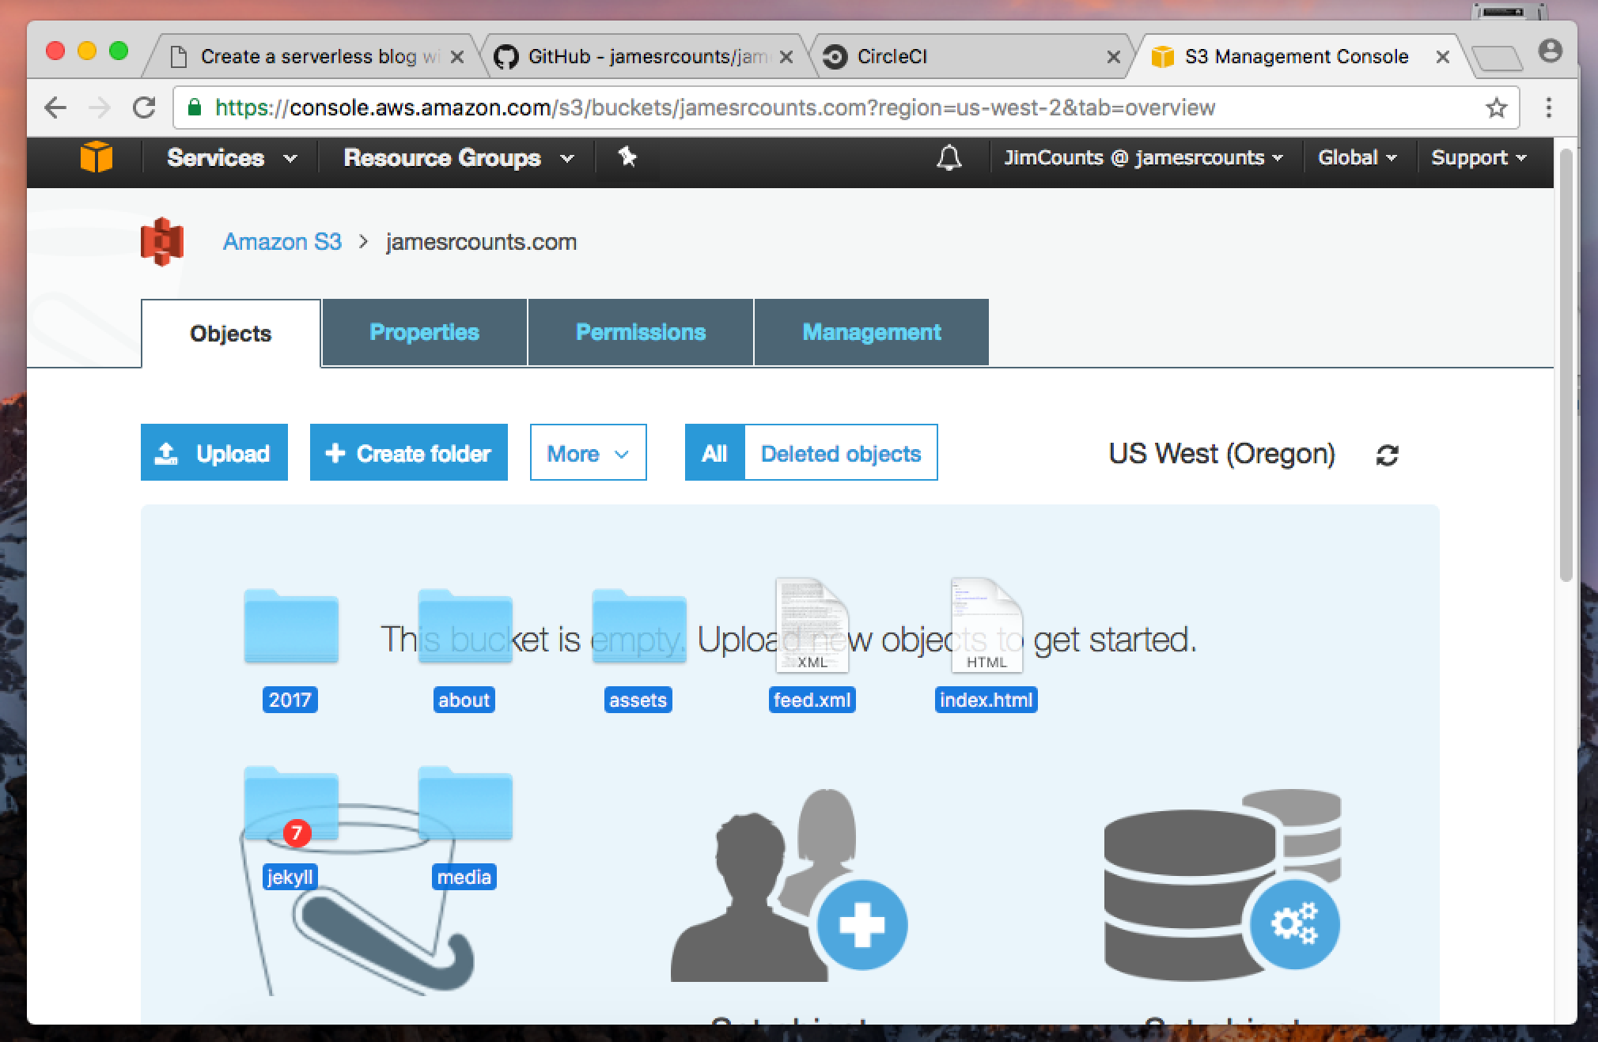
Task: Click the Amazon S3 breadcrumb link
Action: coord(282,242)
